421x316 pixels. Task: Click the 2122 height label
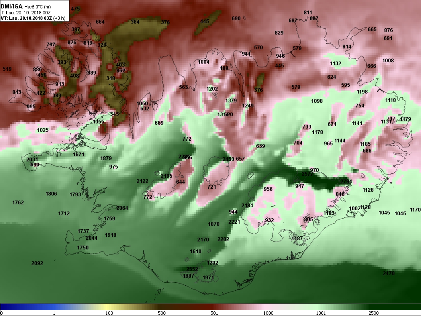coord(142,181)
